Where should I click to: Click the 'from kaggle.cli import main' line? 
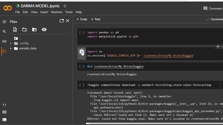116,100
